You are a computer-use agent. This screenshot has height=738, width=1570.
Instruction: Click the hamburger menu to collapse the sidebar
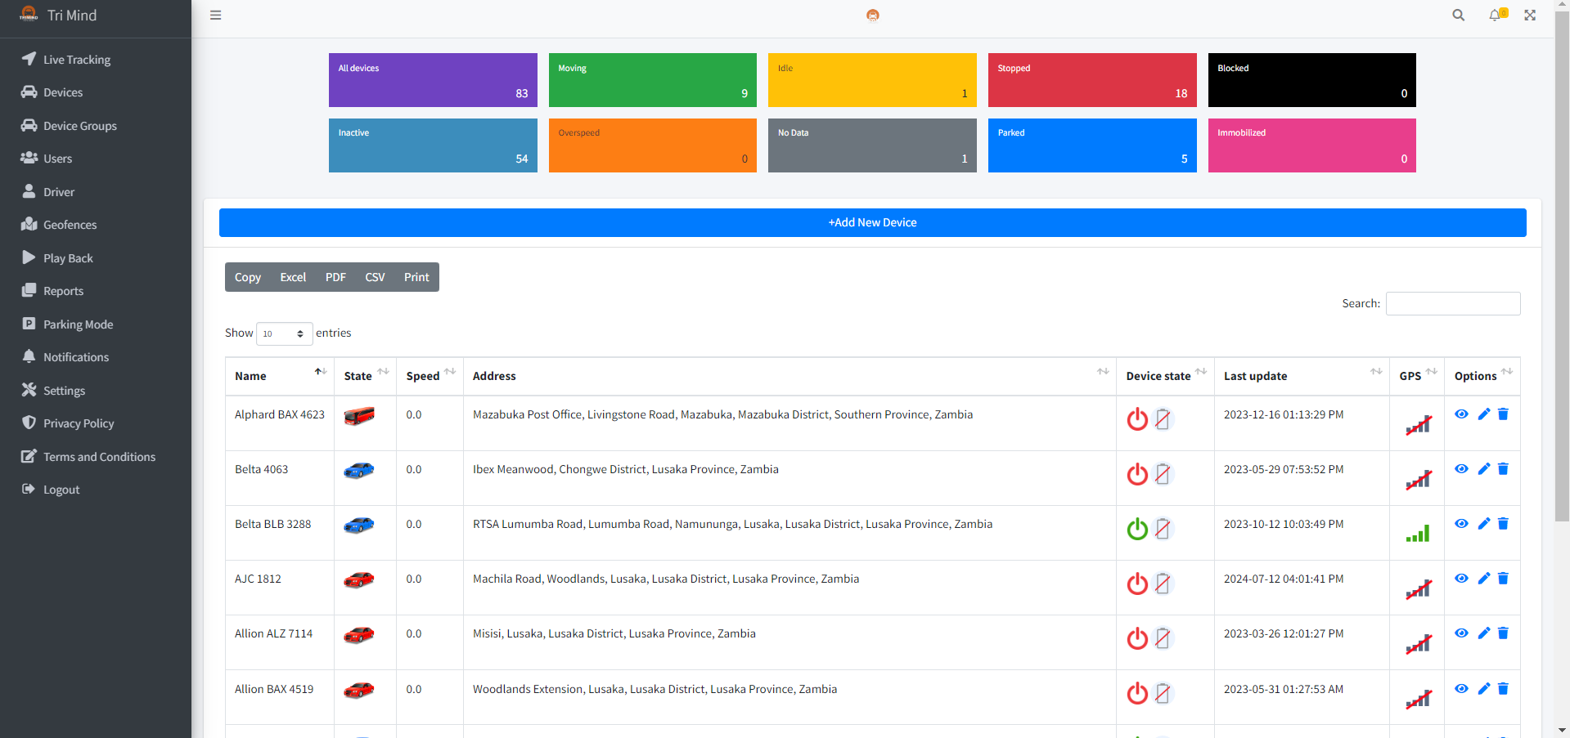coord(215,15)
